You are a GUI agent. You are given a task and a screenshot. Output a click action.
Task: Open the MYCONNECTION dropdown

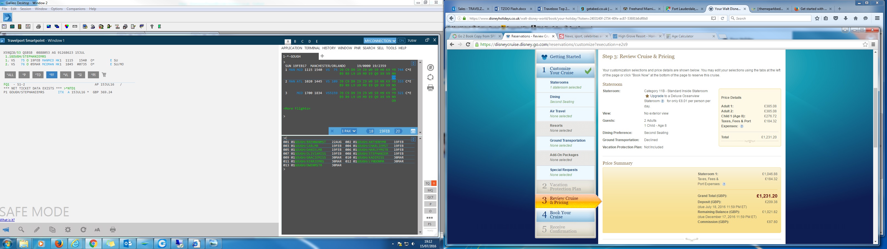(380, 41)
